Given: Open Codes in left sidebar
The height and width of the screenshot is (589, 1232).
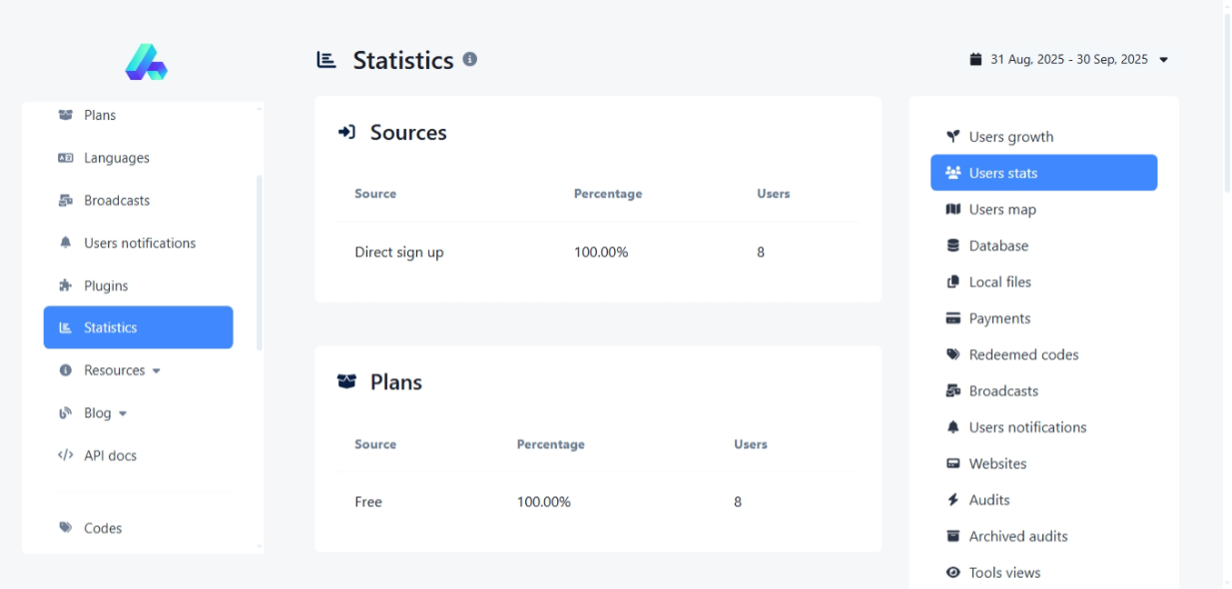Looking at the screenshot, I should [102, 528].
